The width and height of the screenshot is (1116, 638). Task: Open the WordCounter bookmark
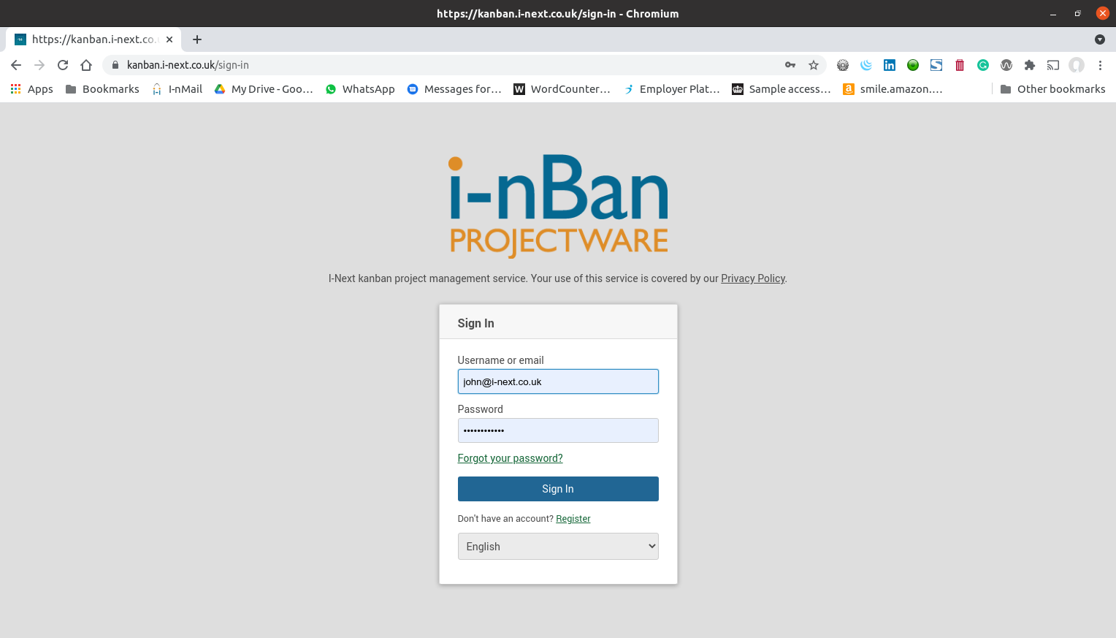point(562,89)
